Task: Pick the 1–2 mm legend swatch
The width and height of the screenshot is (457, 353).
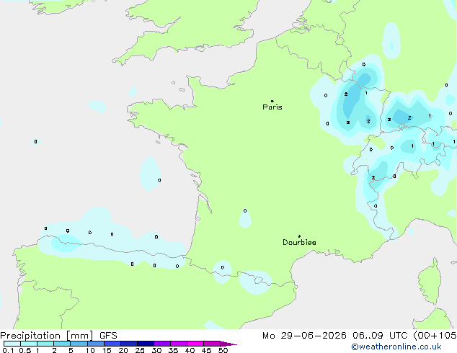Action: coord(45,344)
